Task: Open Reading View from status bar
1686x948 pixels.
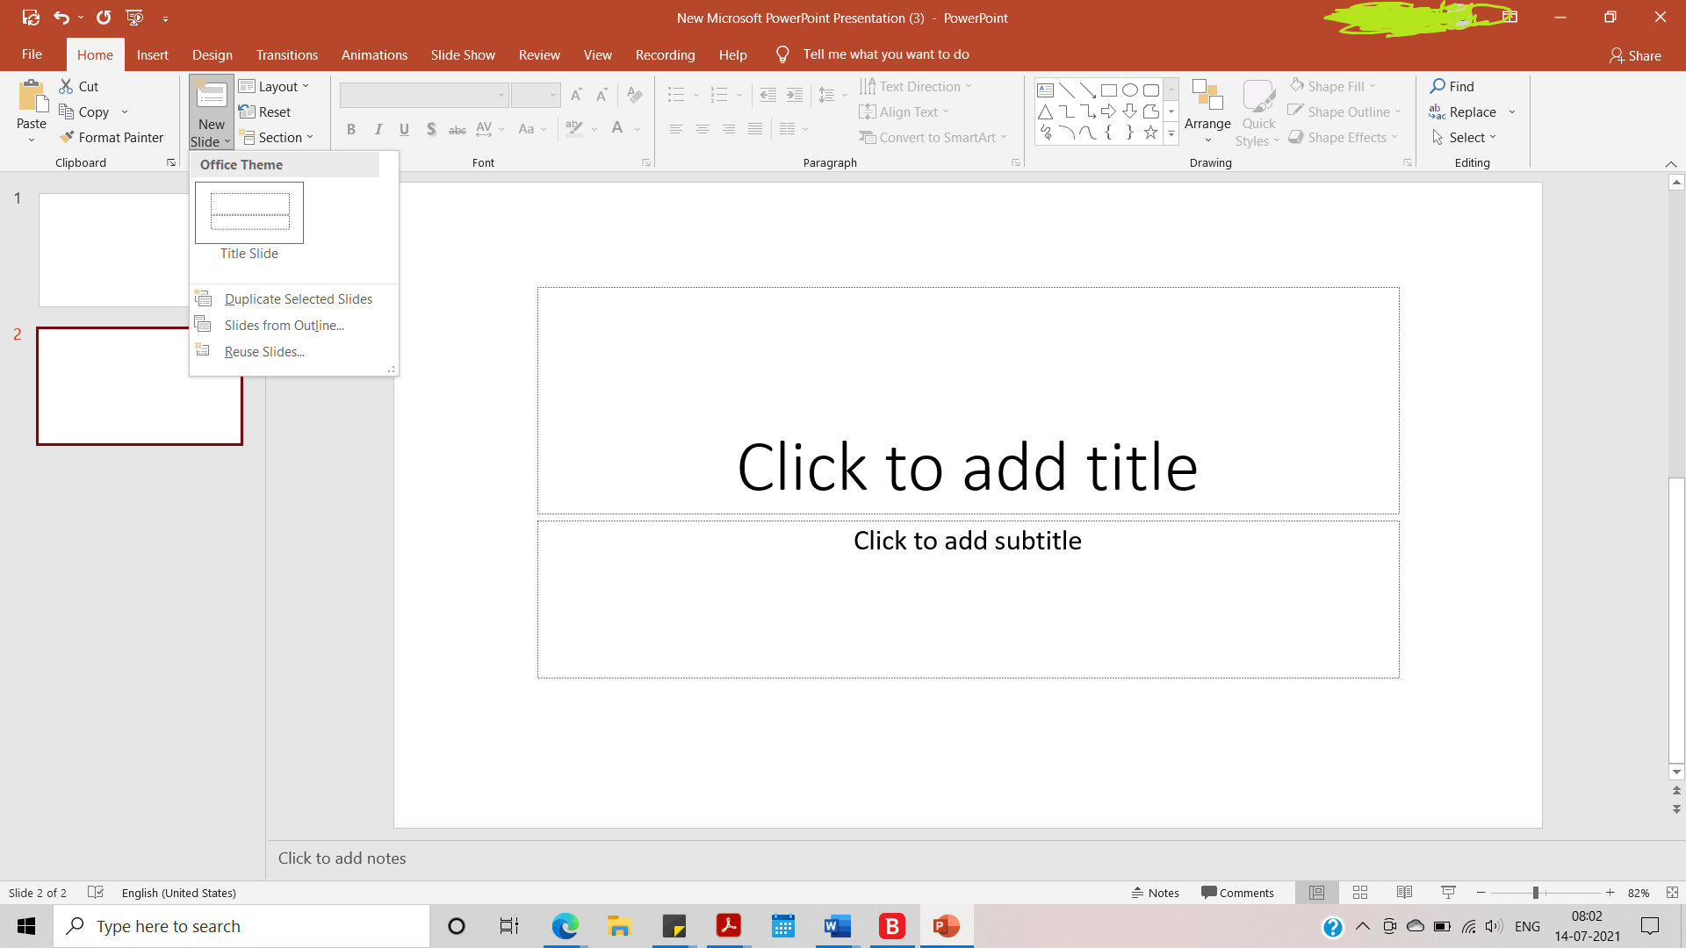Action: [1404, 893]
